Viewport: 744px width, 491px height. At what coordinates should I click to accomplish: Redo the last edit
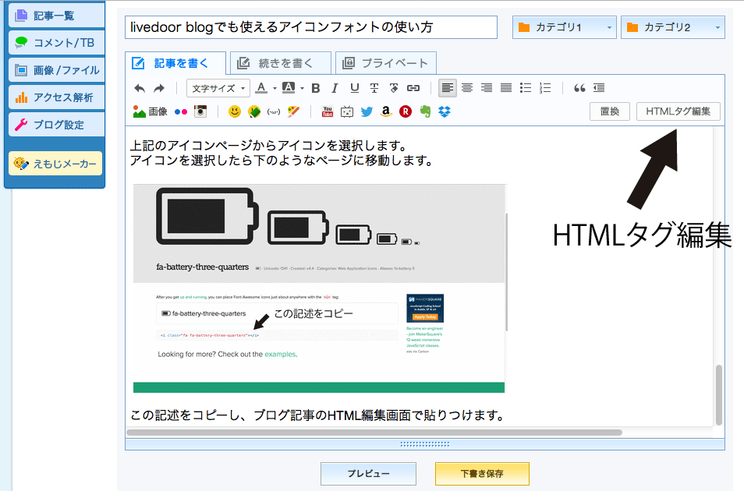[x=159, y=88]
